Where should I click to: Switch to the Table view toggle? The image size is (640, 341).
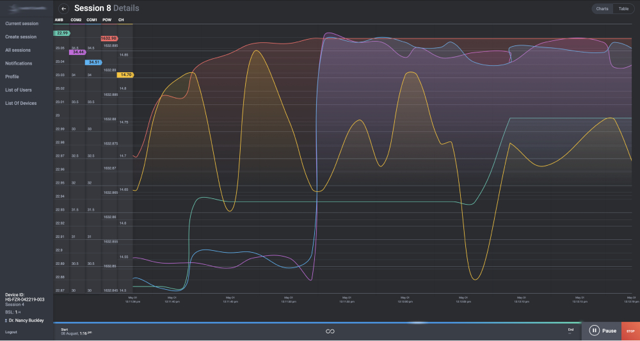[x=623, y=8]
